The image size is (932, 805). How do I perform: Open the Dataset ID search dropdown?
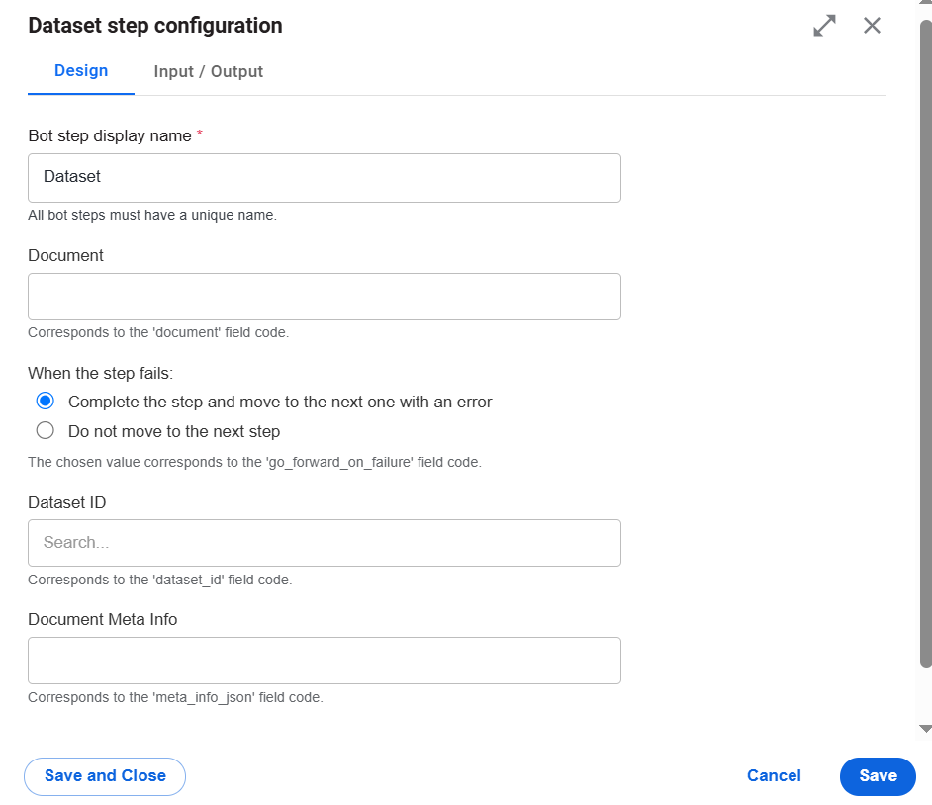pos(325,543)
